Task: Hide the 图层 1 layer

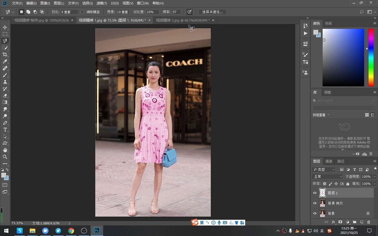Action: [x=315, y=193]
